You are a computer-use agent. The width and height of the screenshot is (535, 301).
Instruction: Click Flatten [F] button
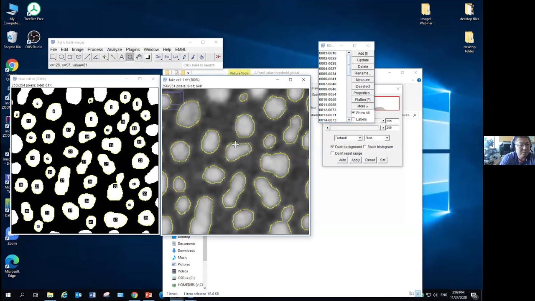tap(363, 99)
